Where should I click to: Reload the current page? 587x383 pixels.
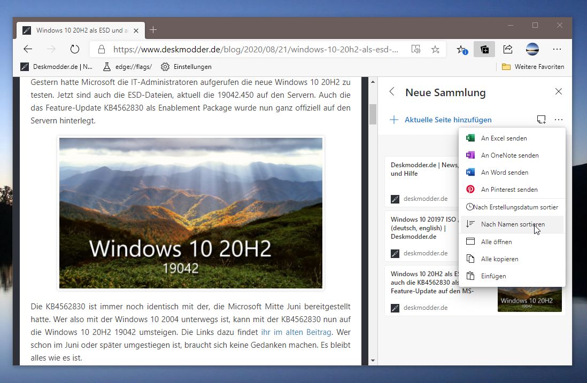click(x=75, y=49)
